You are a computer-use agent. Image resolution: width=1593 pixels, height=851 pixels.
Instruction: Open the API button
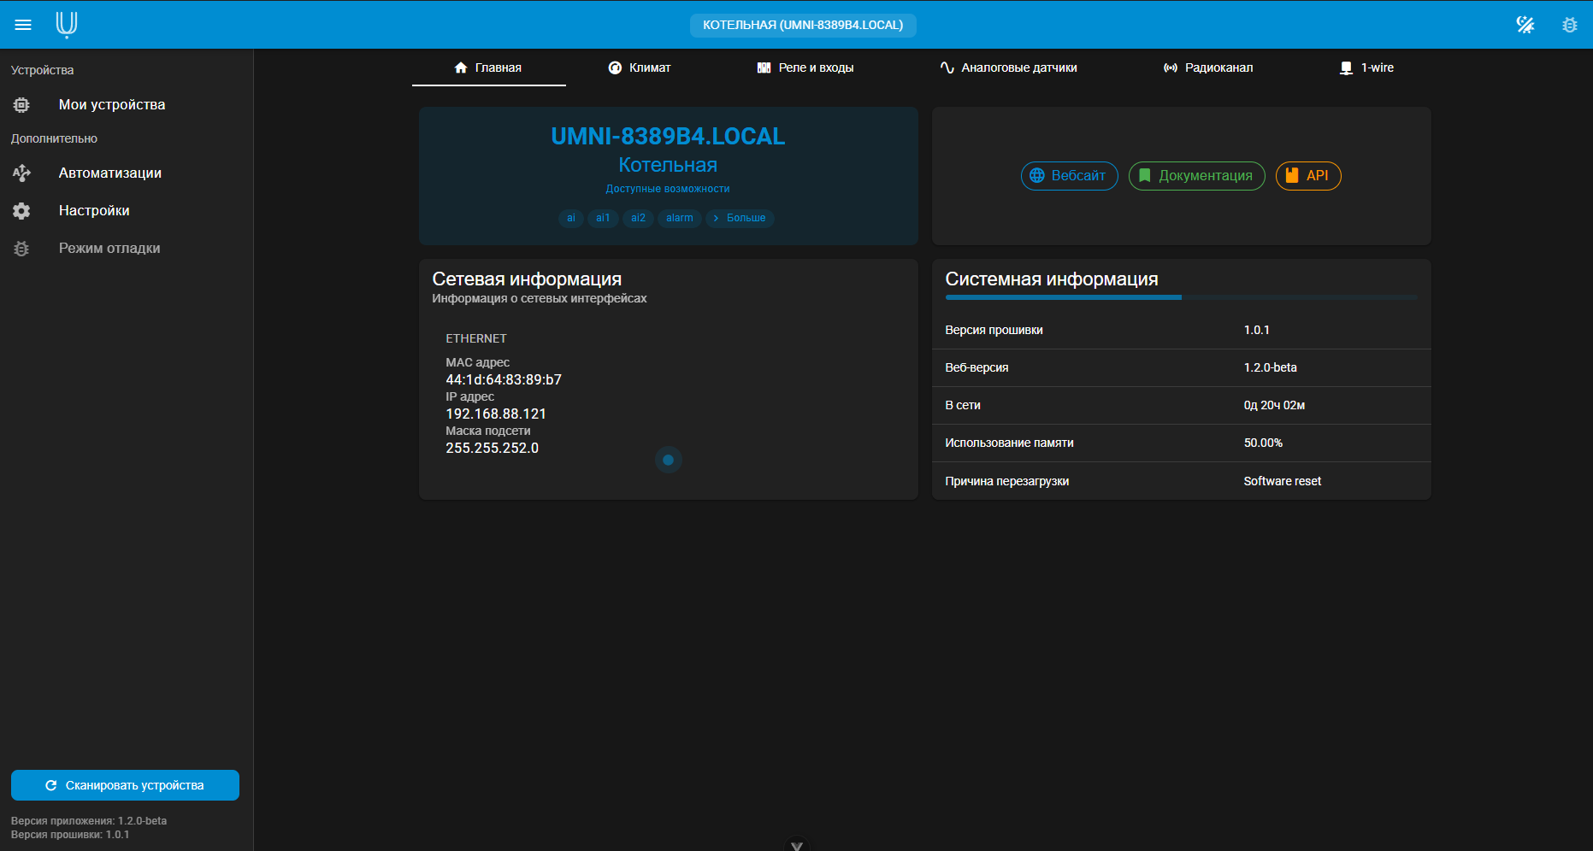tap(1308, 176)
